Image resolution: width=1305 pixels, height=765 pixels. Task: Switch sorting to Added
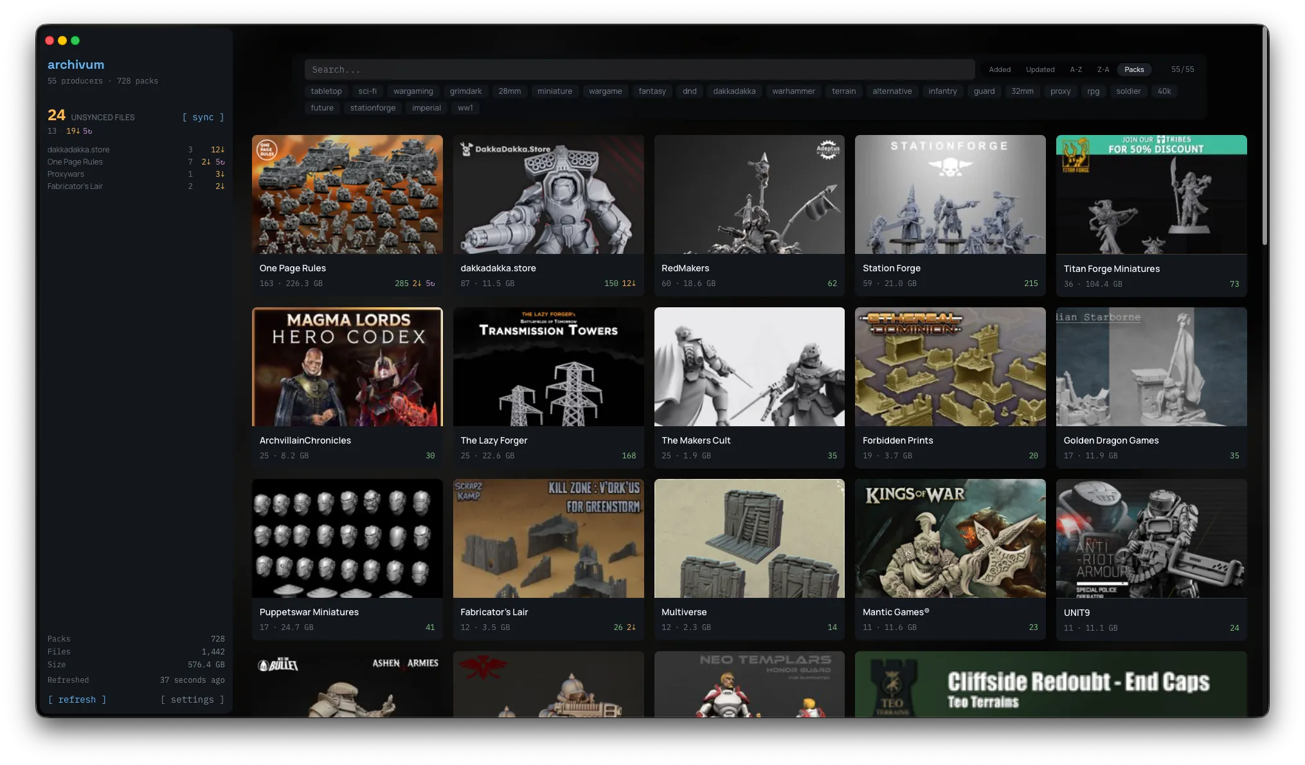pos(999,69)
